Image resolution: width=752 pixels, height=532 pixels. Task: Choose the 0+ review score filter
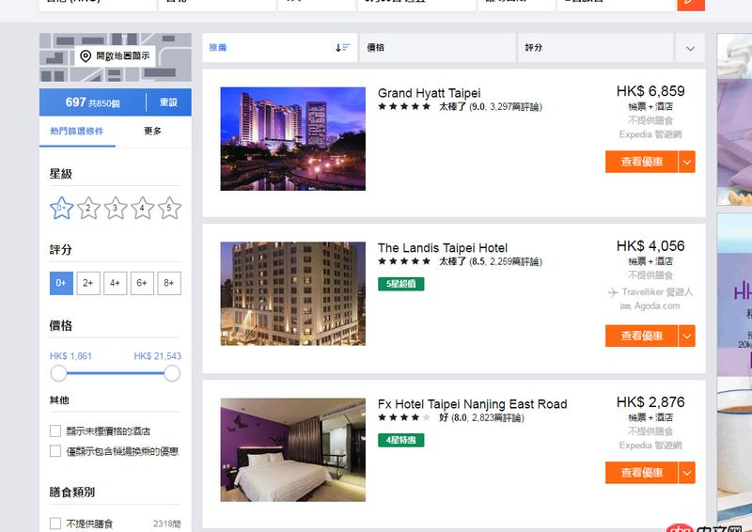pos(61,283)
